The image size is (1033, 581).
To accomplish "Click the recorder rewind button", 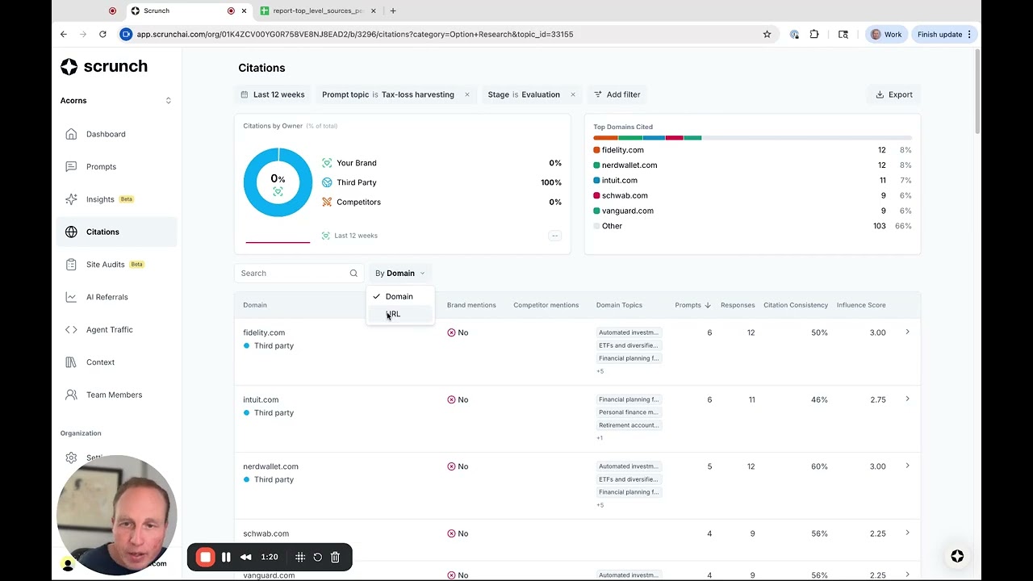I will click(245, 557).
